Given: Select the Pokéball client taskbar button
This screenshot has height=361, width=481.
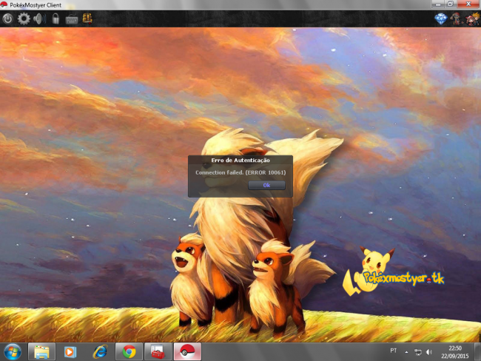Looking at the screenshot, I should tap(187, 352).
